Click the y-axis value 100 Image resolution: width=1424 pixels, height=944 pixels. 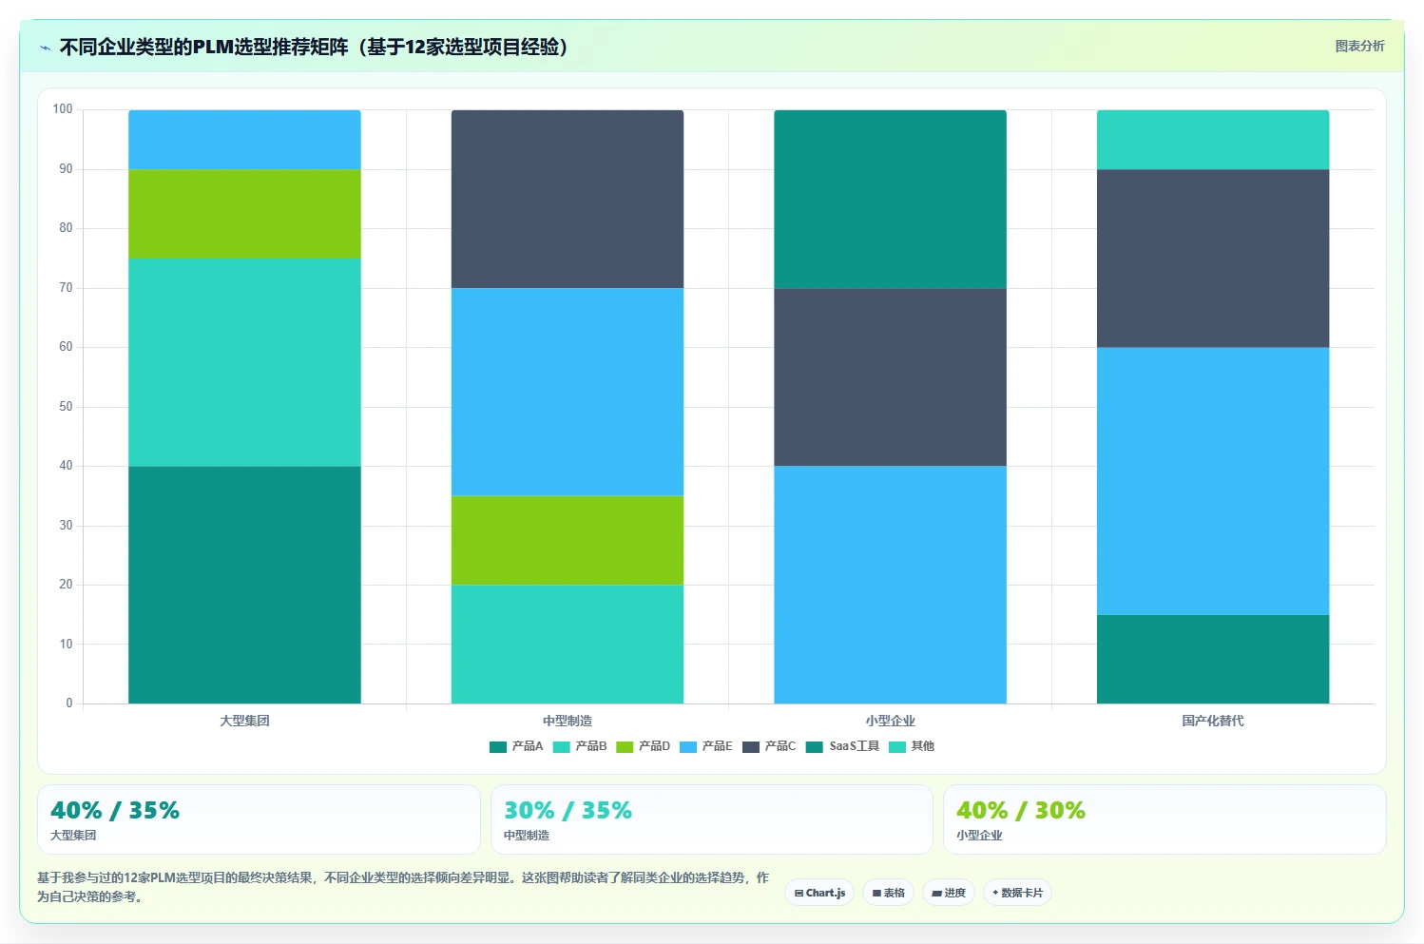click(63, 109)
